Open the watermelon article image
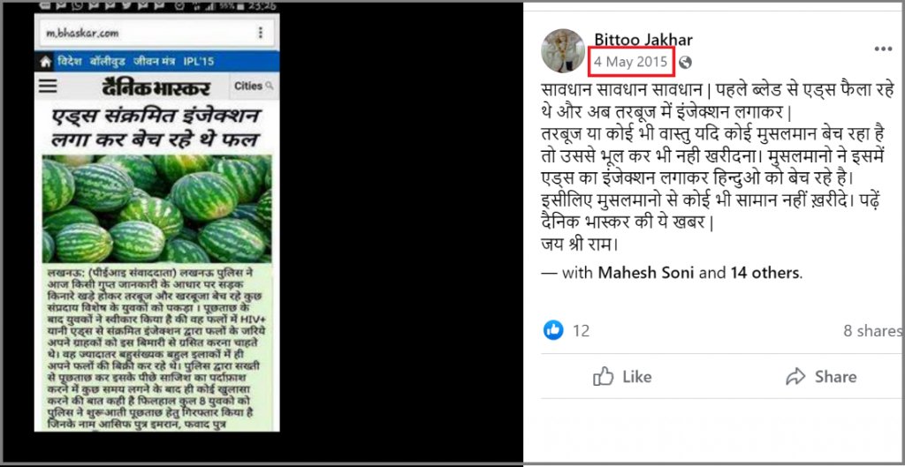The image size is (905, 467). point(157,208)
